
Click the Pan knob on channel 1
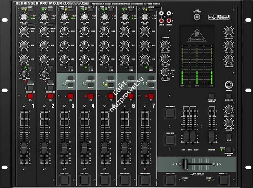(x=24, y=74)
